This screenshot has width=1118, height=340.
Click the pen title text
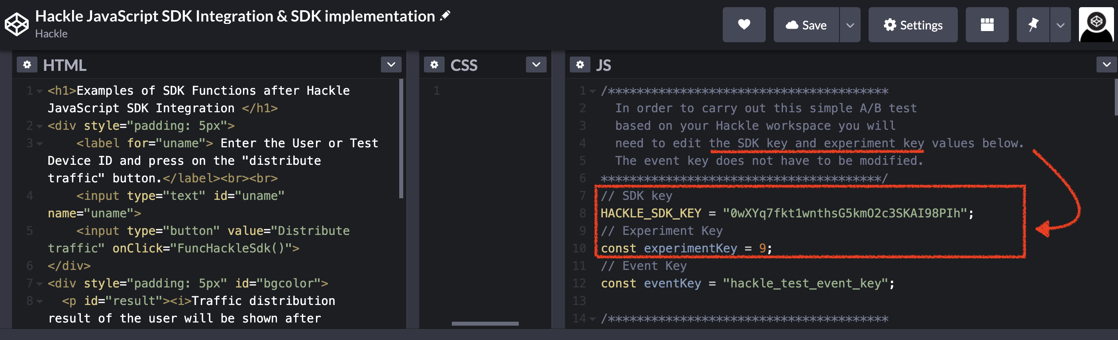point(235,16)
